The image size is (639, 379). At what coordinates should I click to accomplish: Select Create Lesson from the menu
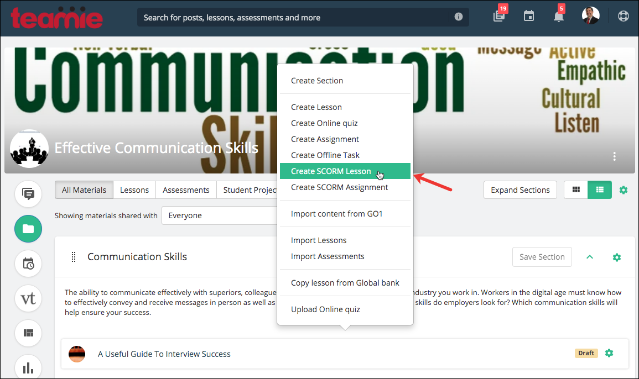345,107
